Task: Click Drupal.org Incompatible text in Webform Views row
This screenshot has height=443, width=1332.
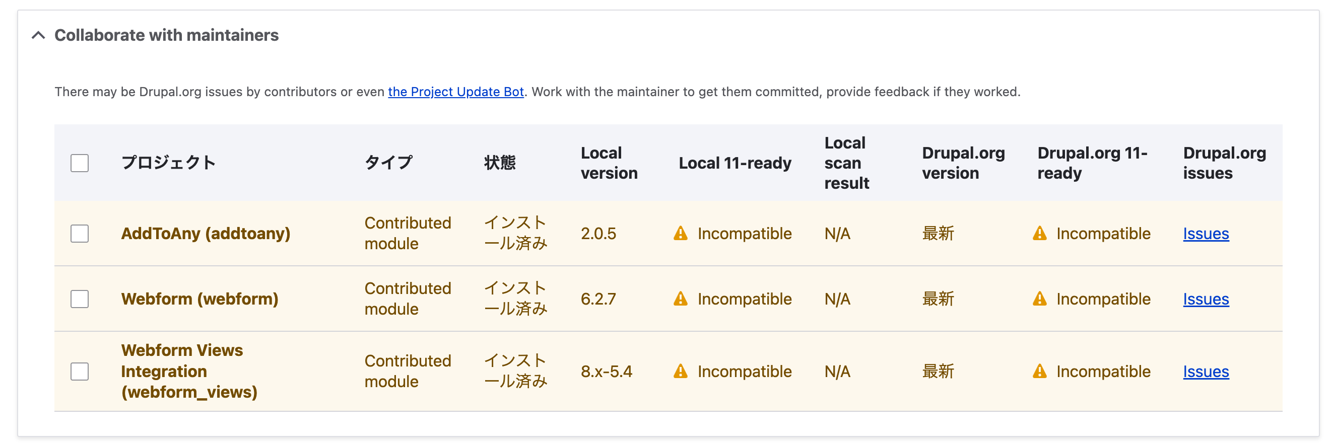Action: (1103, 371)
